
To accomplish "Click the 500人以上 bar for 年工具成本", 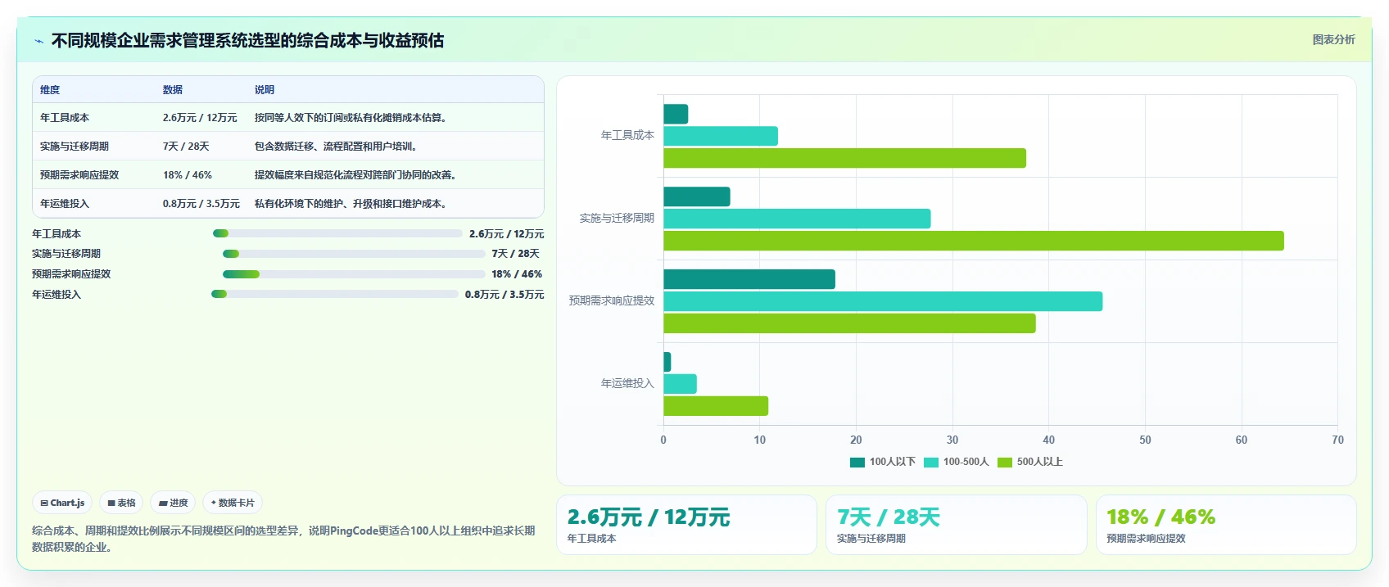I will tap(844, 158).
